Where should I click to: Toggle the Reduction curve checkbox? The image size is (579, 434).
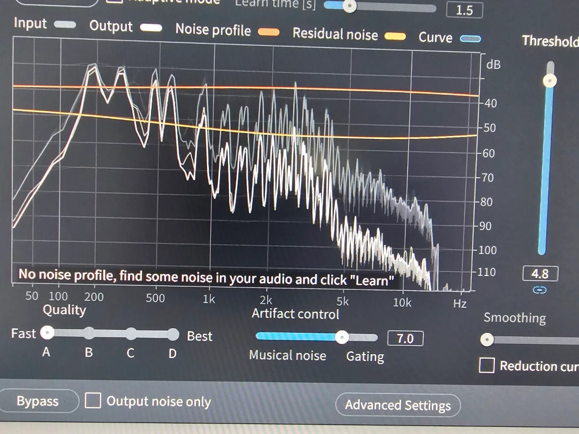487,365
